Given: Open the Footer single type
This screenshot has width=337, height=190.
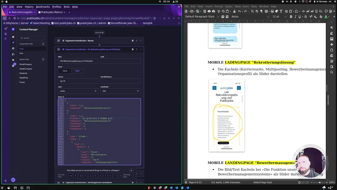Looking at the screenshot, I should tap(22, 82).
